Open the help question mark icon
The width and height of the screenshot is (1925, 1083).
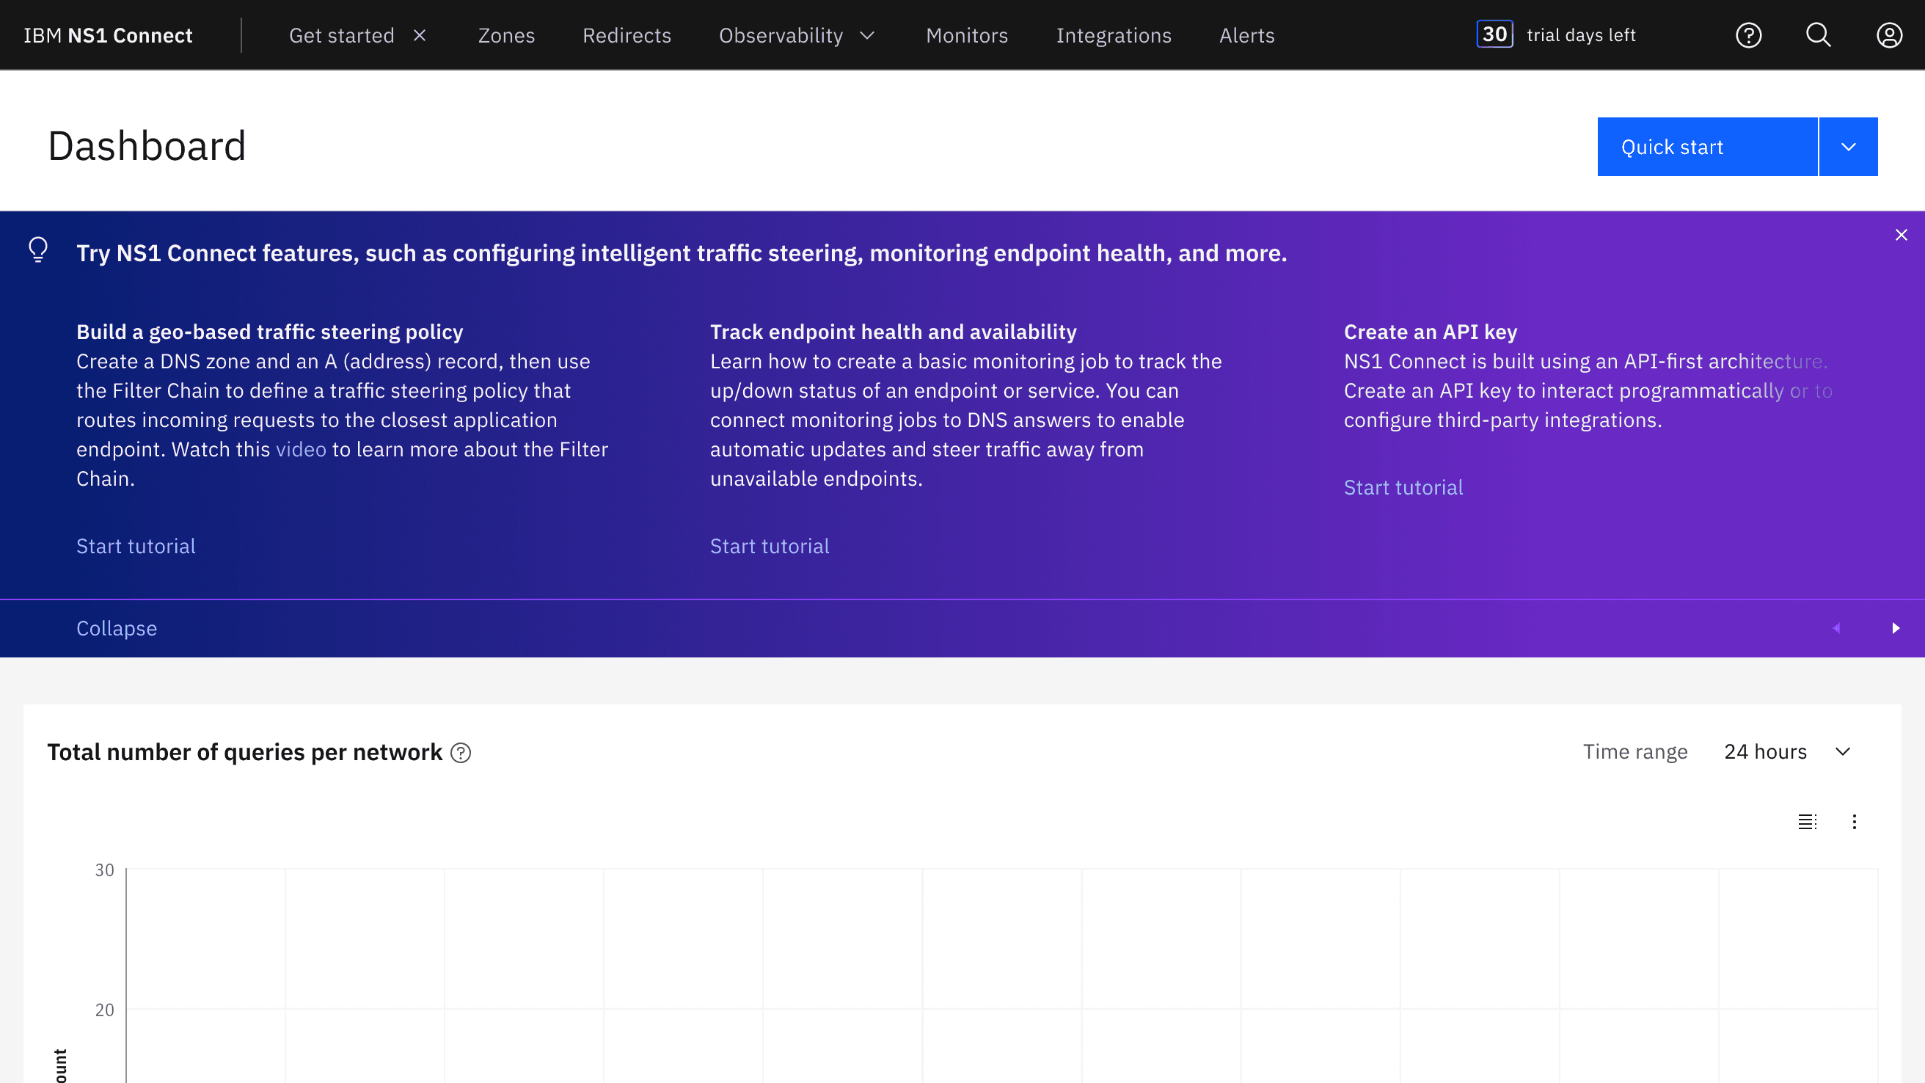point(1748,35)
